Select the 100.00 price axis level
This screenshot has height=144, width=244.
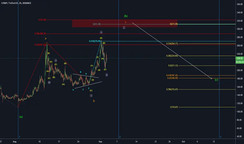(240, 112)
